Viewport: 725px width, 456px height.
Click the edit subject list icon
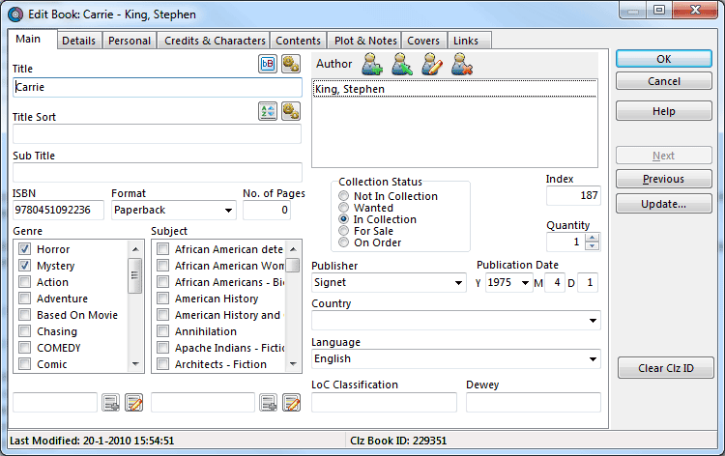291,403
